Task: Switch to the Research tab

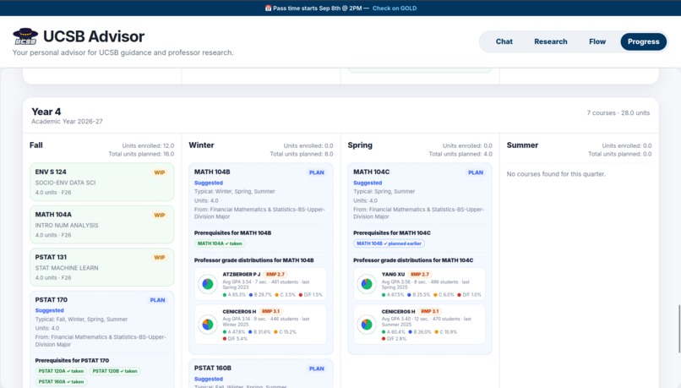Action: [551, 41]
